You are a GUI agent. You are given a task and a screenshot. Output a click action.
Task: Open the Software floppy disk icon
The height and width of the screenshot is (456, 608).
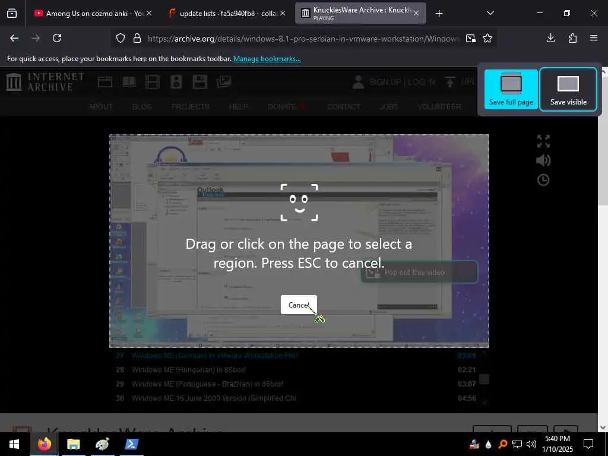pos(200,82)
